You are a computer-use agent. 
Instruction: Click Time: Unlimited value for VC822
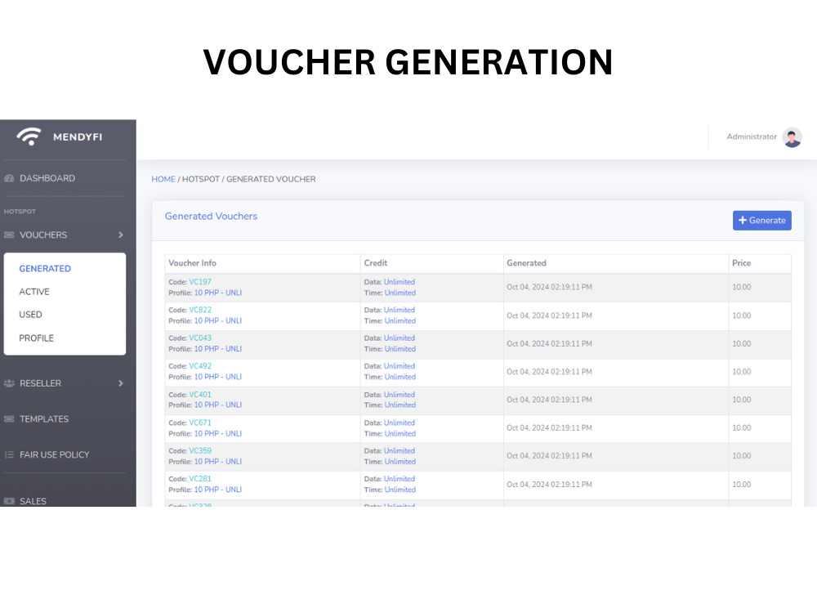(400, 321)
